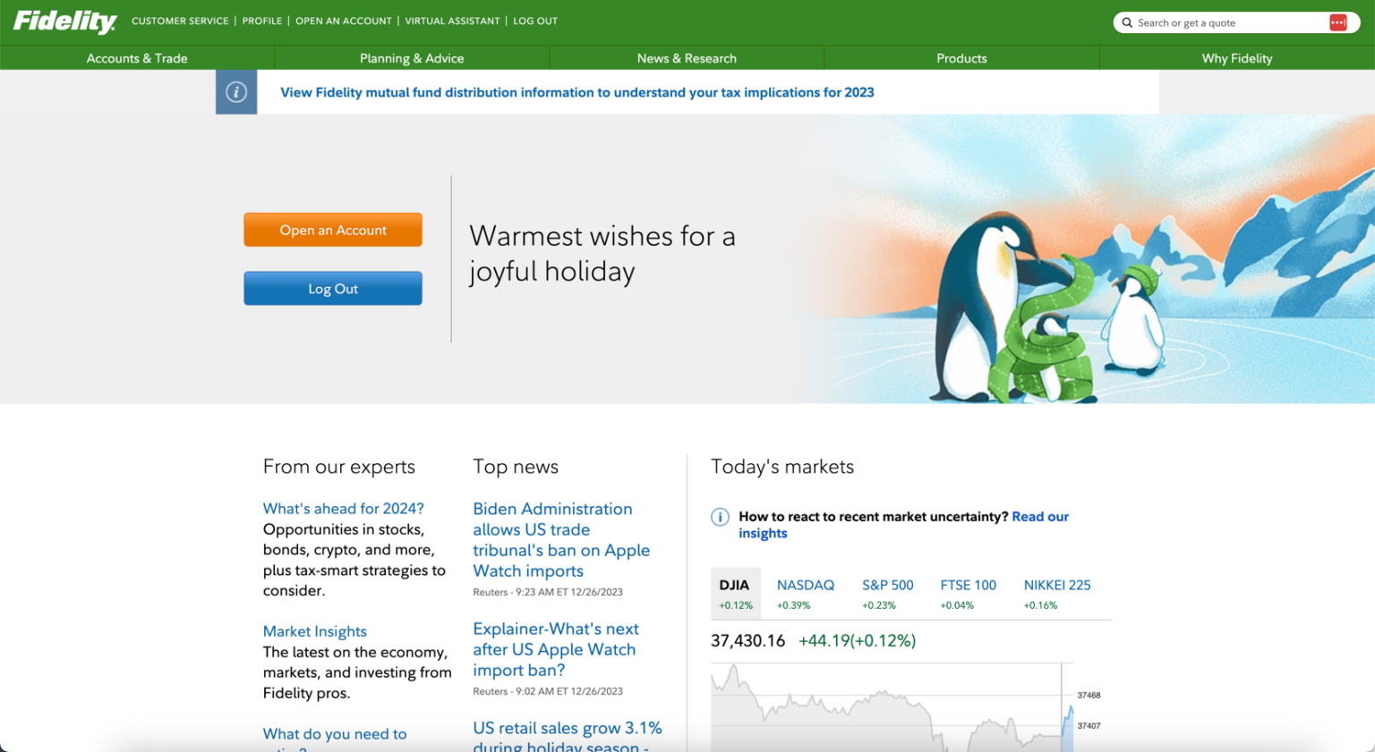Click the info icon beside market uncertainty
This screenshot has width=1375, height=752.
[x=720, y=517]
